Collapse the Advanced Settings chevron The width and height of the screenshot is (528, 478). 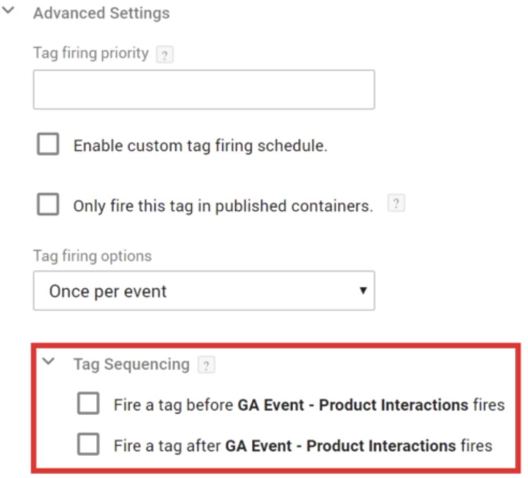click(x=8, y=10)
